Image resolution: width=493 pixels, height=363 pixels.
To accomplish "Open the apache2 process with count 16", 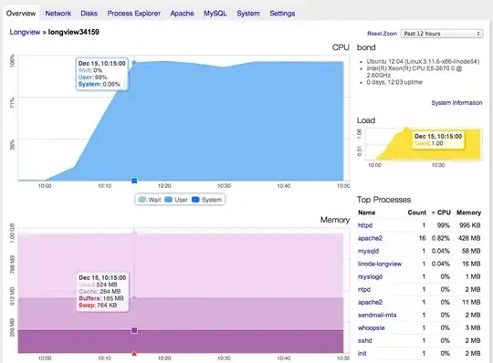I will [370, 238].
